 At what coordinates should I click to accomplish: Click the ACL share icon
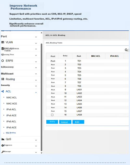[3, 91]
